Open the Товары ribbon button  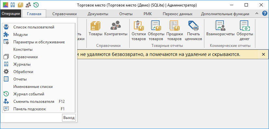pos(96,29)
